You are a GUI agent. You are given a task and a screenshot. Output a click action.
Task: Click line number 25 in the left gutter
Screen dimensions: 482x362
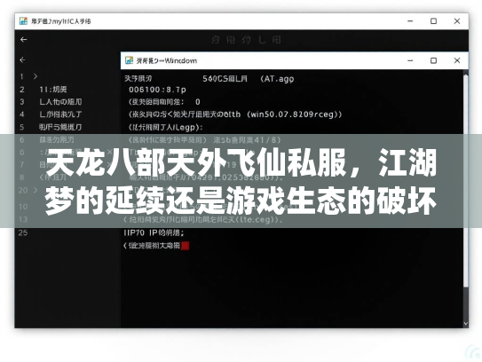[x=23, y=232]
